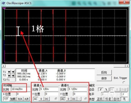Set Channel B coupling to DC
Viewport: 131px width, 103px height.
(x=74, y=99)
